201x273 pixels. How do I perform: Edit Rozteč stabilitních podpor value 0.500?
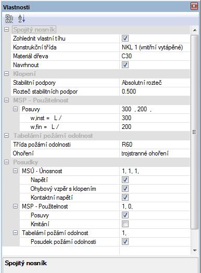pyautogui.click(x=155, y=92)
